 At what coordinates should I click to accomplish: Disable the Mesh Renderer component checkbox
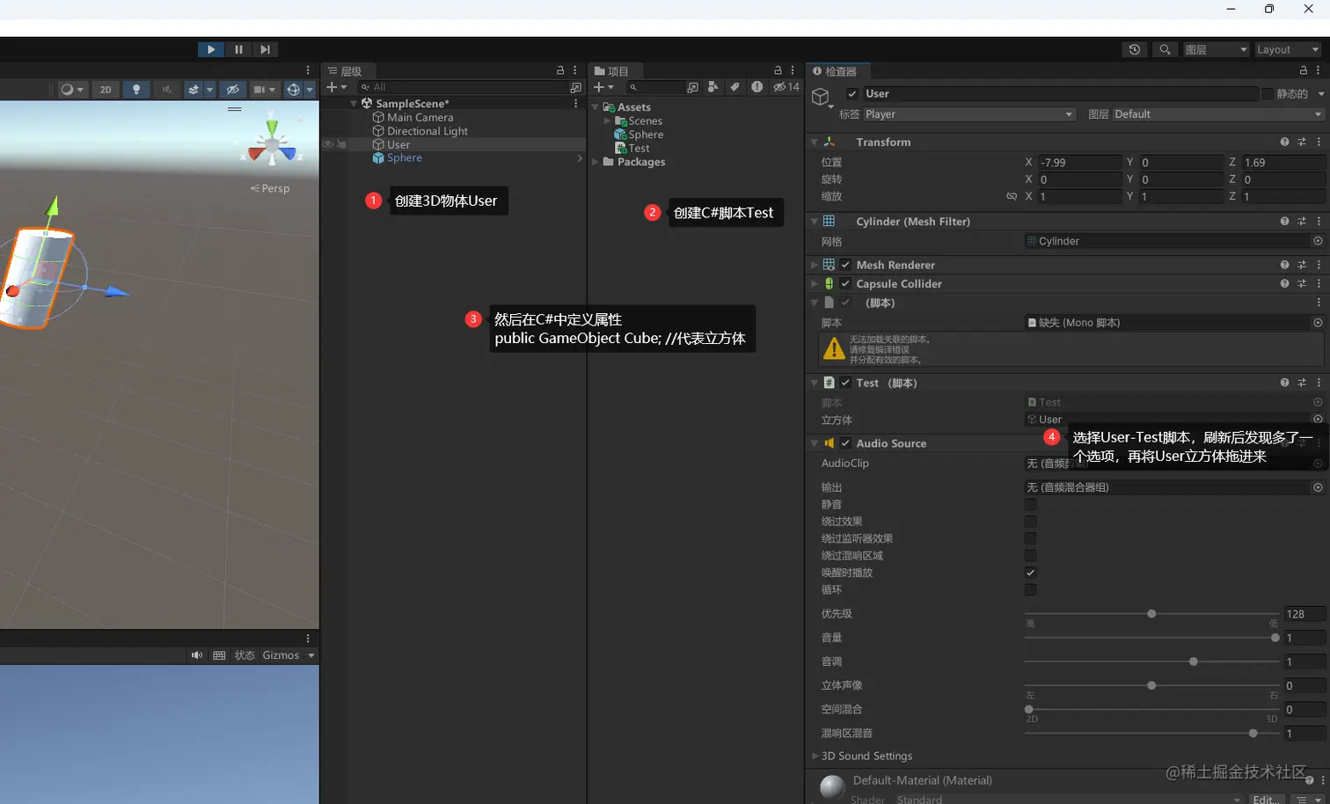click(845, 265)
